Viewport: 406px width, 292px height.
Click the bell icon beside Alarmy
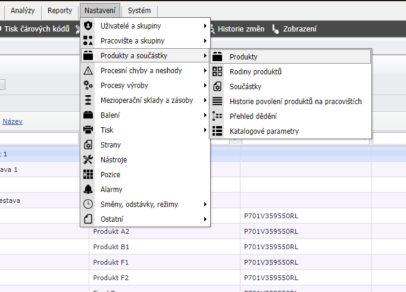(88, 190)
